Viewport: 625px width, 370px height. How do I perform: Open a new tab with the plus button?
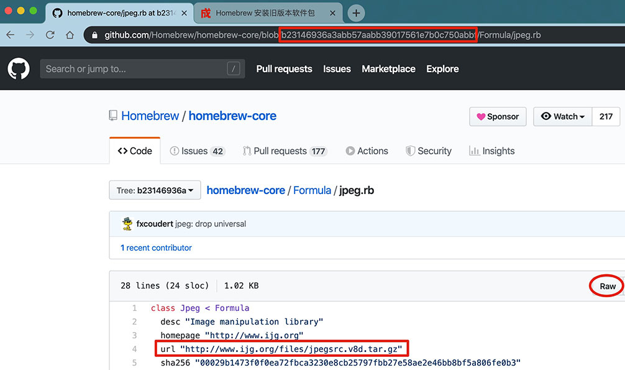(x=356, y=13)
